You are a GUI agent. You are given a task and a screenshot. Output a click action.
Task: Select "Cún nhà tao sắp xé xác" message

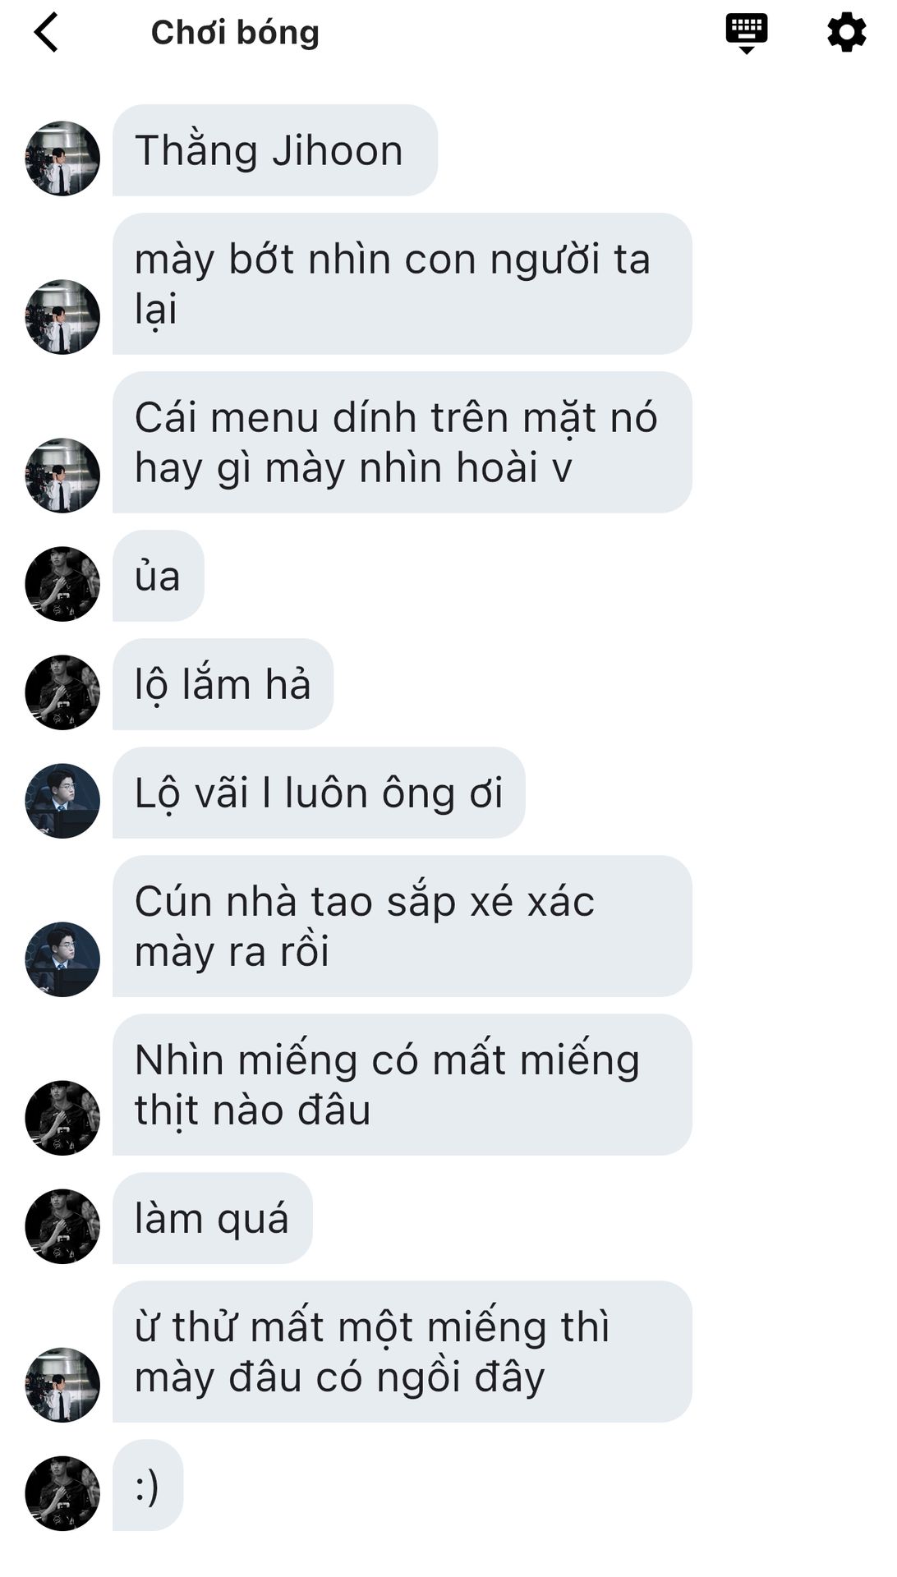point(402,926)
